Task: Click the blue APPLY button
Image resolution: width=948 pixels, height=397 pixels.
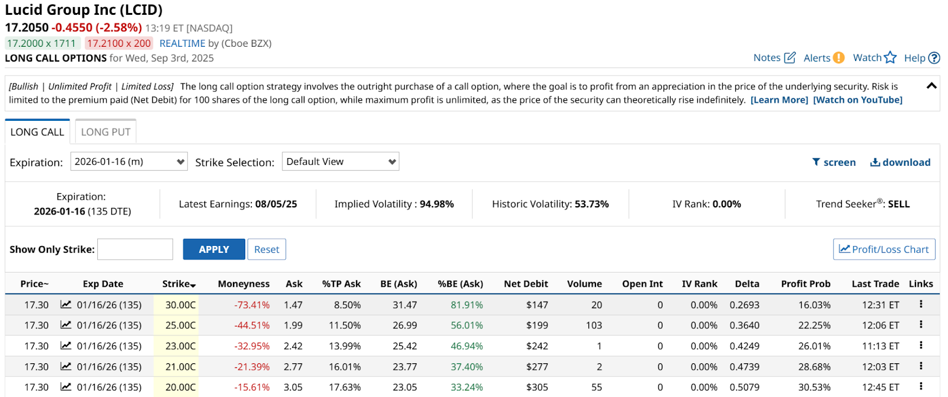Action: 214,249
